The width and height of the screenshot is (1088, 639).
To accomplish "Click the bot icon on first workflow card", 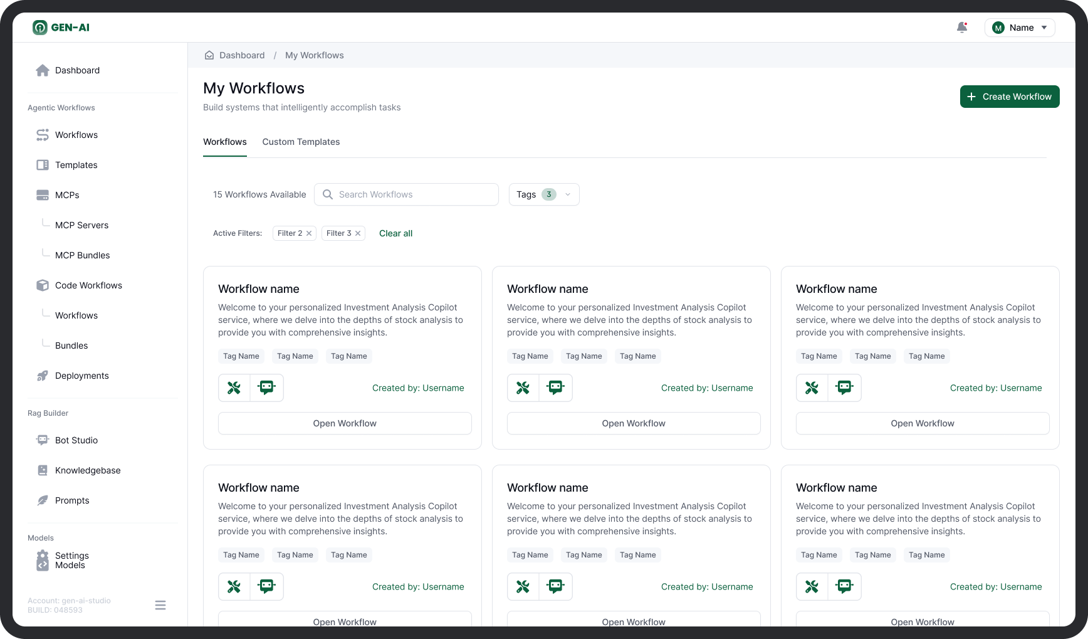I will 267,388.
